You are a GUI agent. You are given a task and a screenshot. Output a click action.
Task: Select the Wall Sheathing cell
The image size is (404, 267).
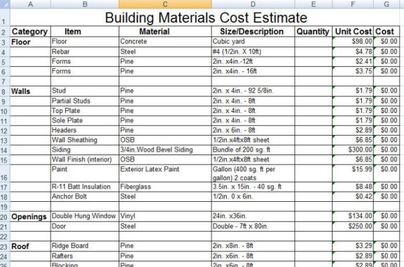pyautogui.click(x=85, y=140)
